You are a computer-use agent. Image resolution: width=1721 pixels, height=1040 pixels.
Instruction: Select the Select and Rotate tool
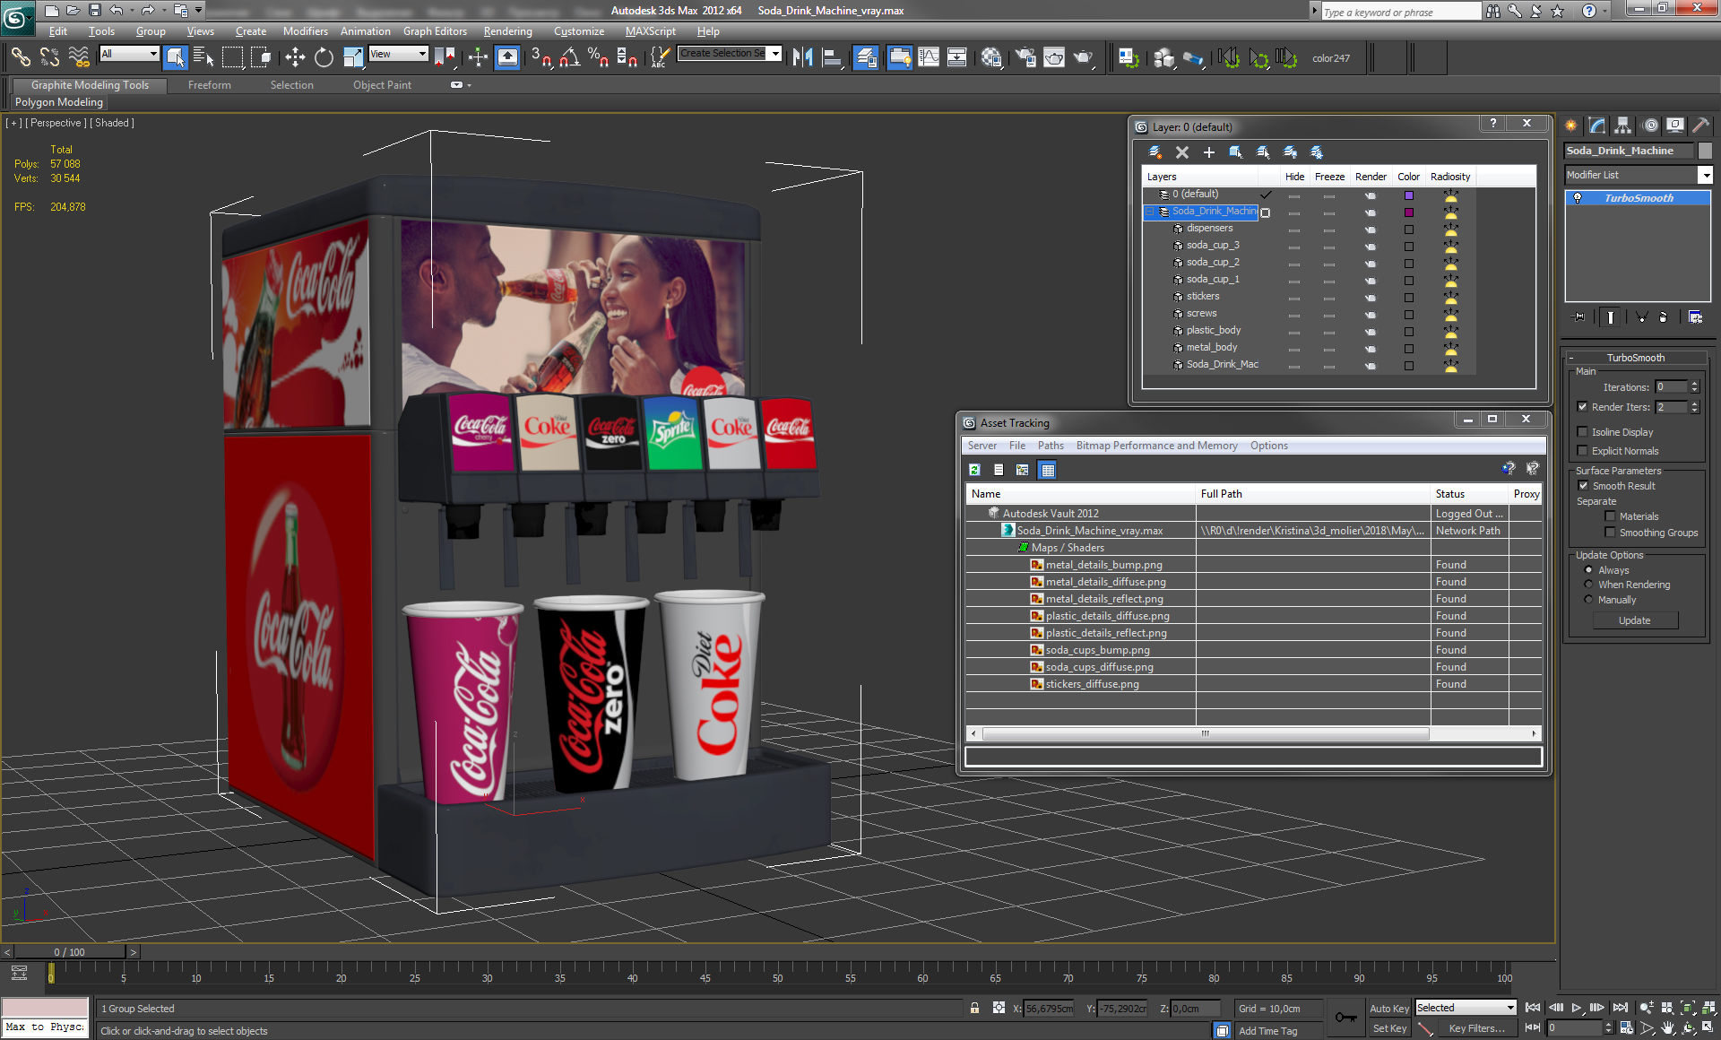[x=324, y=58]
